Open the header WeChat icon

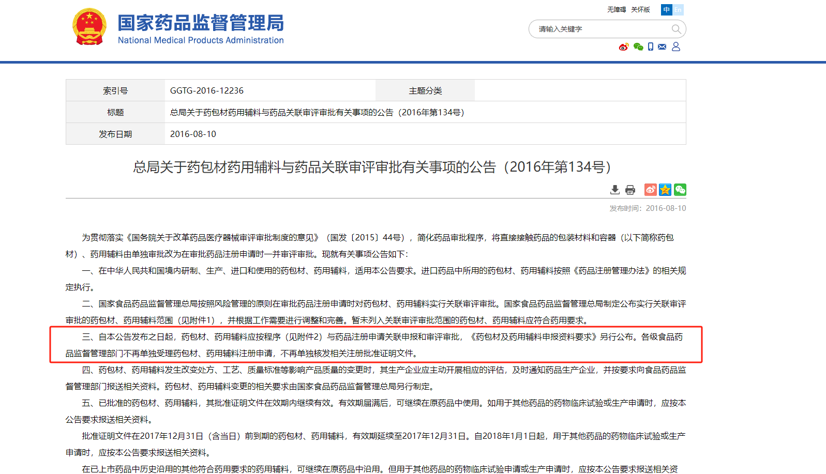[x=638, y=47]
